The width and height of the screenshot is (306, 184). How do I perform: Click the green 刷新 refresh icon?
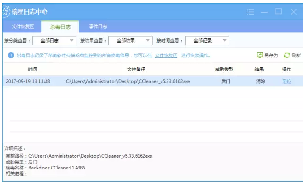click(x=287, y=55)
